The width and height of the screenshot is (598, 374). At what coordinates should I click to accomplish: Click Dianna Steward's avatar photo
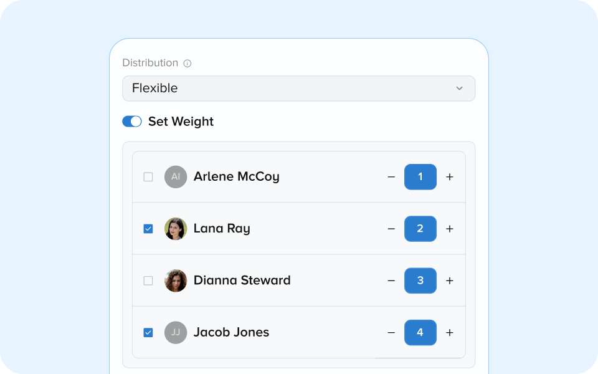click(176, 281)
